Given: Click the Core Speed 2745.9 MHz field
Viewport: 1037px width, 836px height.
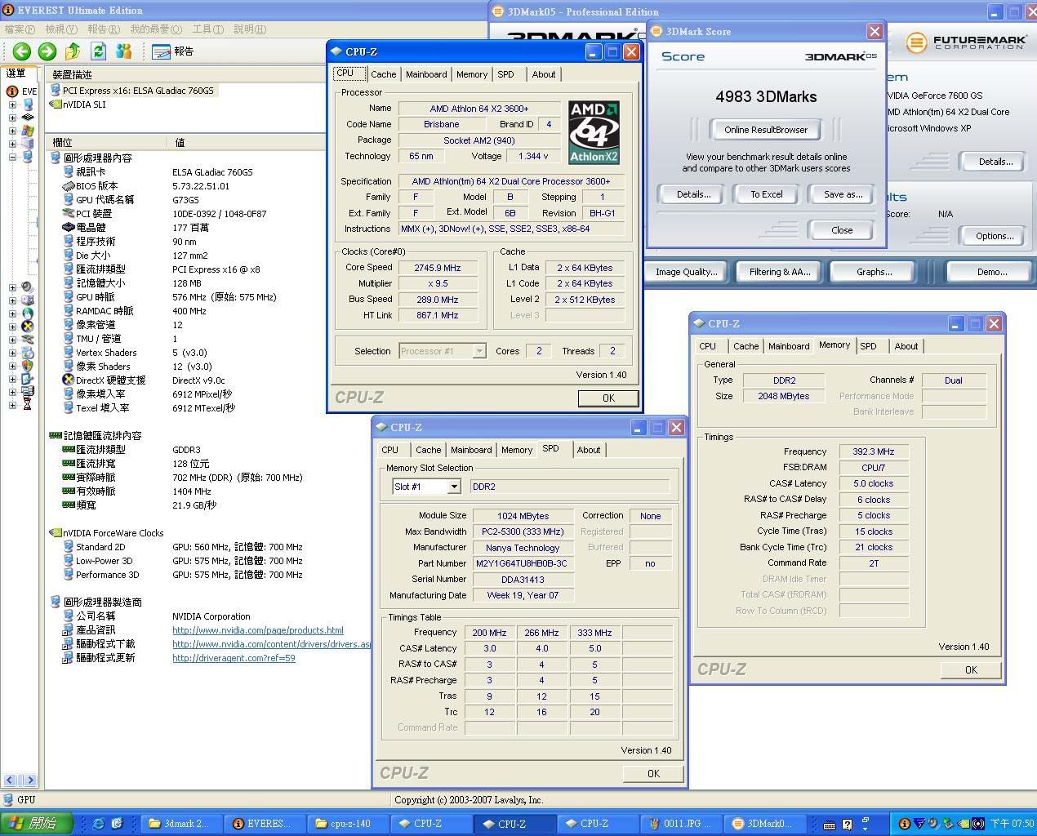Looking at the screenshot, I should (x=438, y=268).
